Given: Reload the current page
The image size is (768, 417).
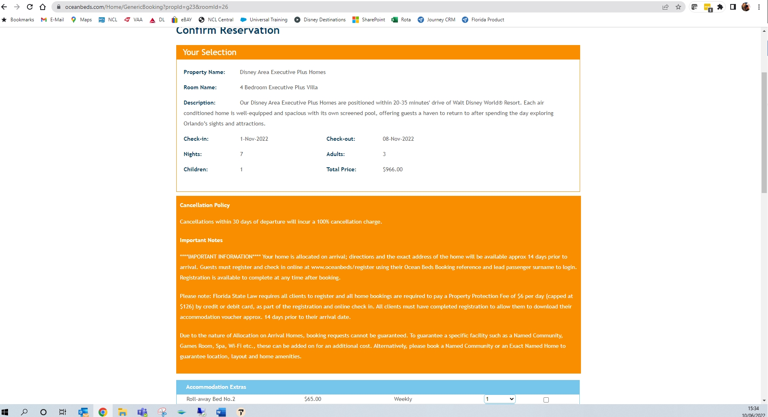Looking at the screenshot, I should (30, 7).
